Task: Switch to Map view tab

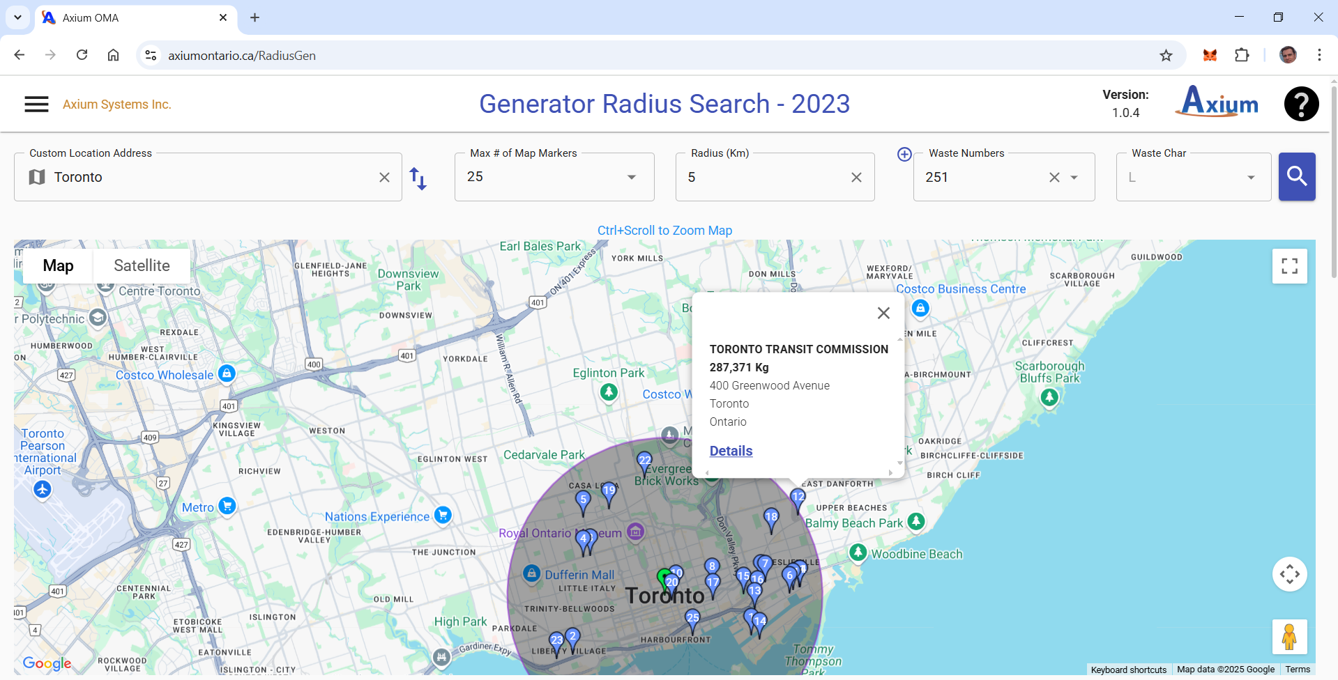Action: [x=58, y=265]
